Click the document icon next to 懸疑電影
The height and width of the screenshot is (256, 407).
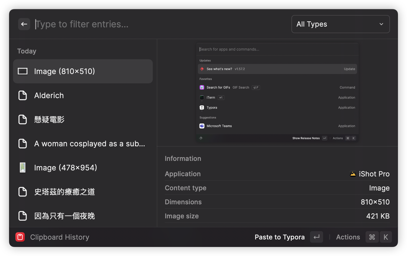[x=23, y=119]
